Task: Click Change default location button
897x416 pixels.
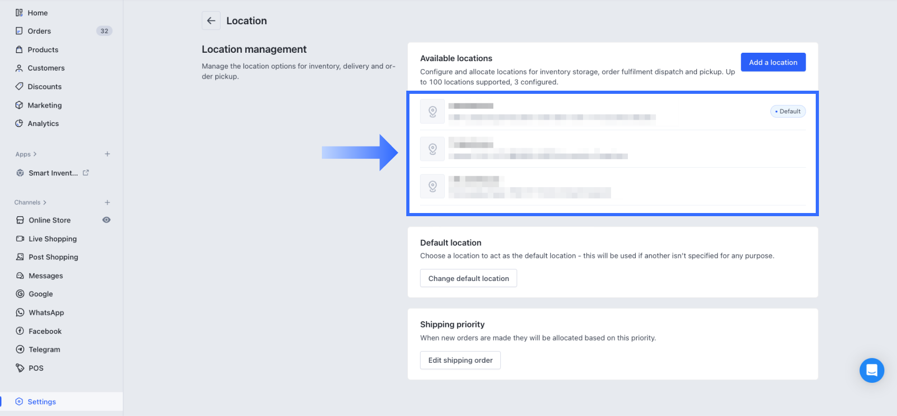Action: tap(468, 278)
